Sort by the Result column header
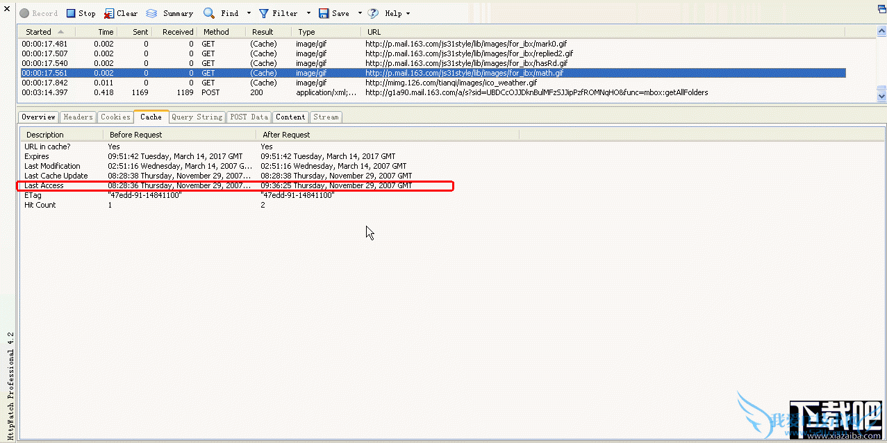Image resolution: width=887 pixels, height=443 pixels. (270, 32)
